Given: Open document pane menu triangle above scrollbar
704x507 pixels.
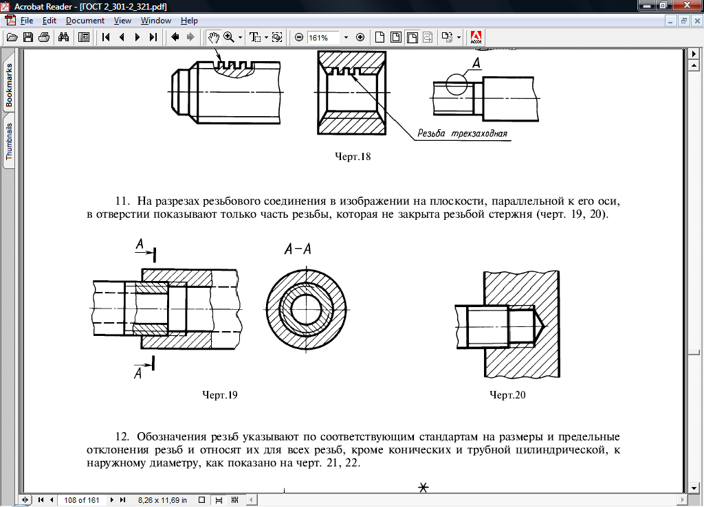Looking at the screenshot, I should [694, 54].
